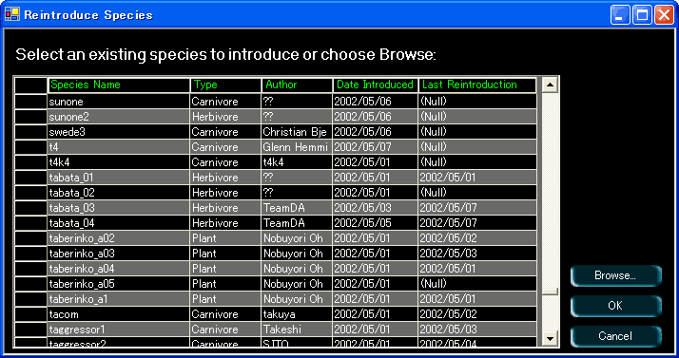Screen dimensions: 679x358
Task: Click date introduced 2002/05/03 in tabata_03 row
Action: [376, 208]
